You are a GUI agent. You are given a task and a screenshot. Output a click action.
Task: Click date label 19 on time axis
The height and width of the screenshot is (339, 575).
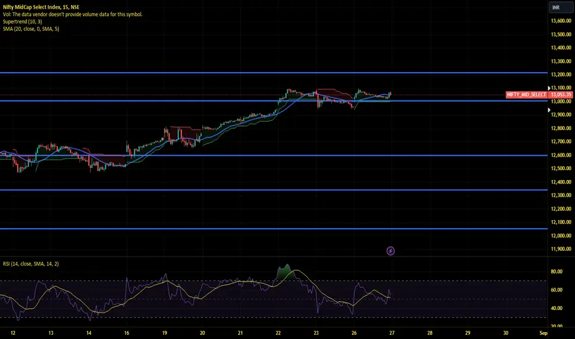[165, 333]
